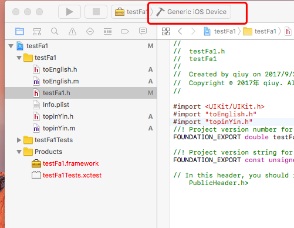
Task: Select testFa1Tests.xctest product
Action: pyautogui.click(x=80, y=175)
